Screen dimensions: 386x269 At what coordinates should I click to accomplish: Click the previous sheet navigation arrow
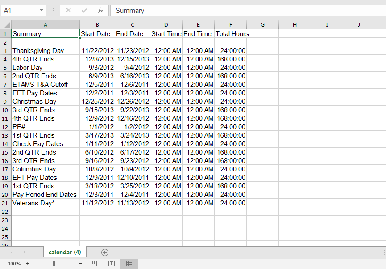tap(11, 252)
